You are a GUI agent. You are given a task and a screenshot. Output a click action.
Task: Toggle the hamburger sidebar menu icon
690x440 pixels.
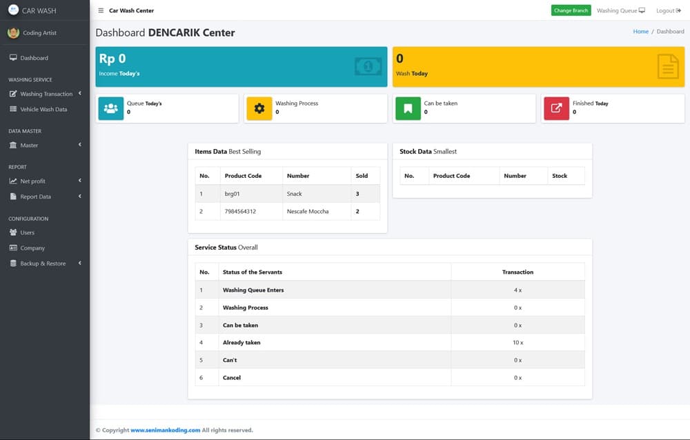(101, 10)
